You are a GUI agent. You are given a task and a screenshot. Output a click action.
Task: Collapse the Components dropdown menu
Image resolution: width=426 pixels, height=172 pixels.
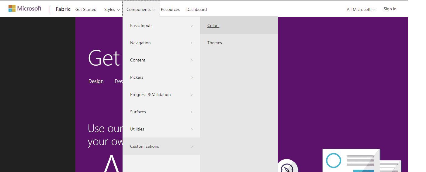(141, 9)
